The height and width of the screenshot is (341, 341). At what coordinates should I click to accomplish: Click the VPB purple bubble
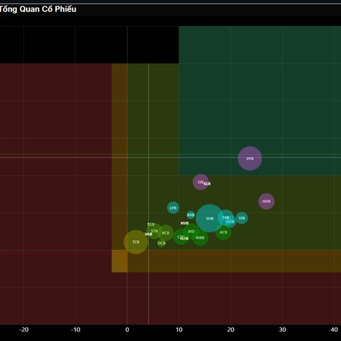pyautogui.click(x=250, y=159)
